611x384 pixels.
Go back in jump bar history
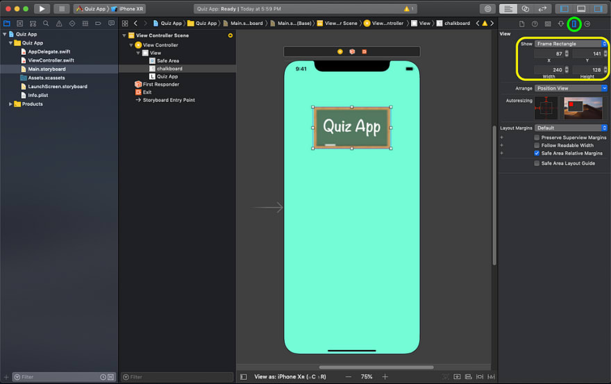click(x=135, y=24)
